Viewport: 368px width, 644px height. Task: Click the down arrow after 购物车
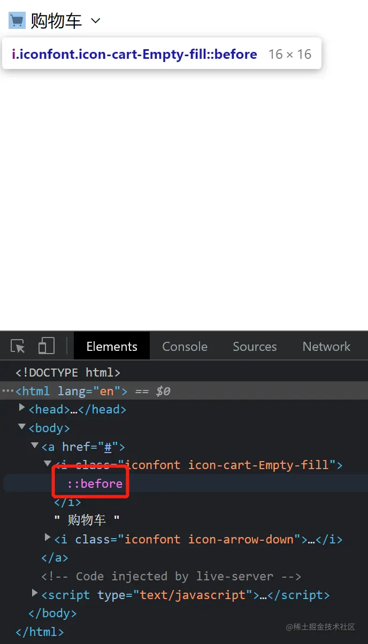96,21
